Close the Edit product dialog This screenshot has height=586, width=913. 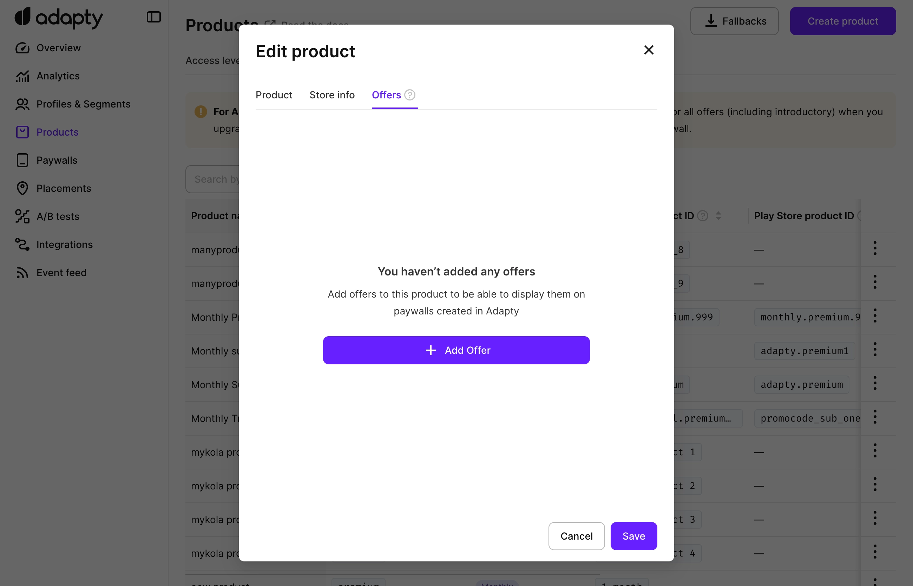point(648,50)
